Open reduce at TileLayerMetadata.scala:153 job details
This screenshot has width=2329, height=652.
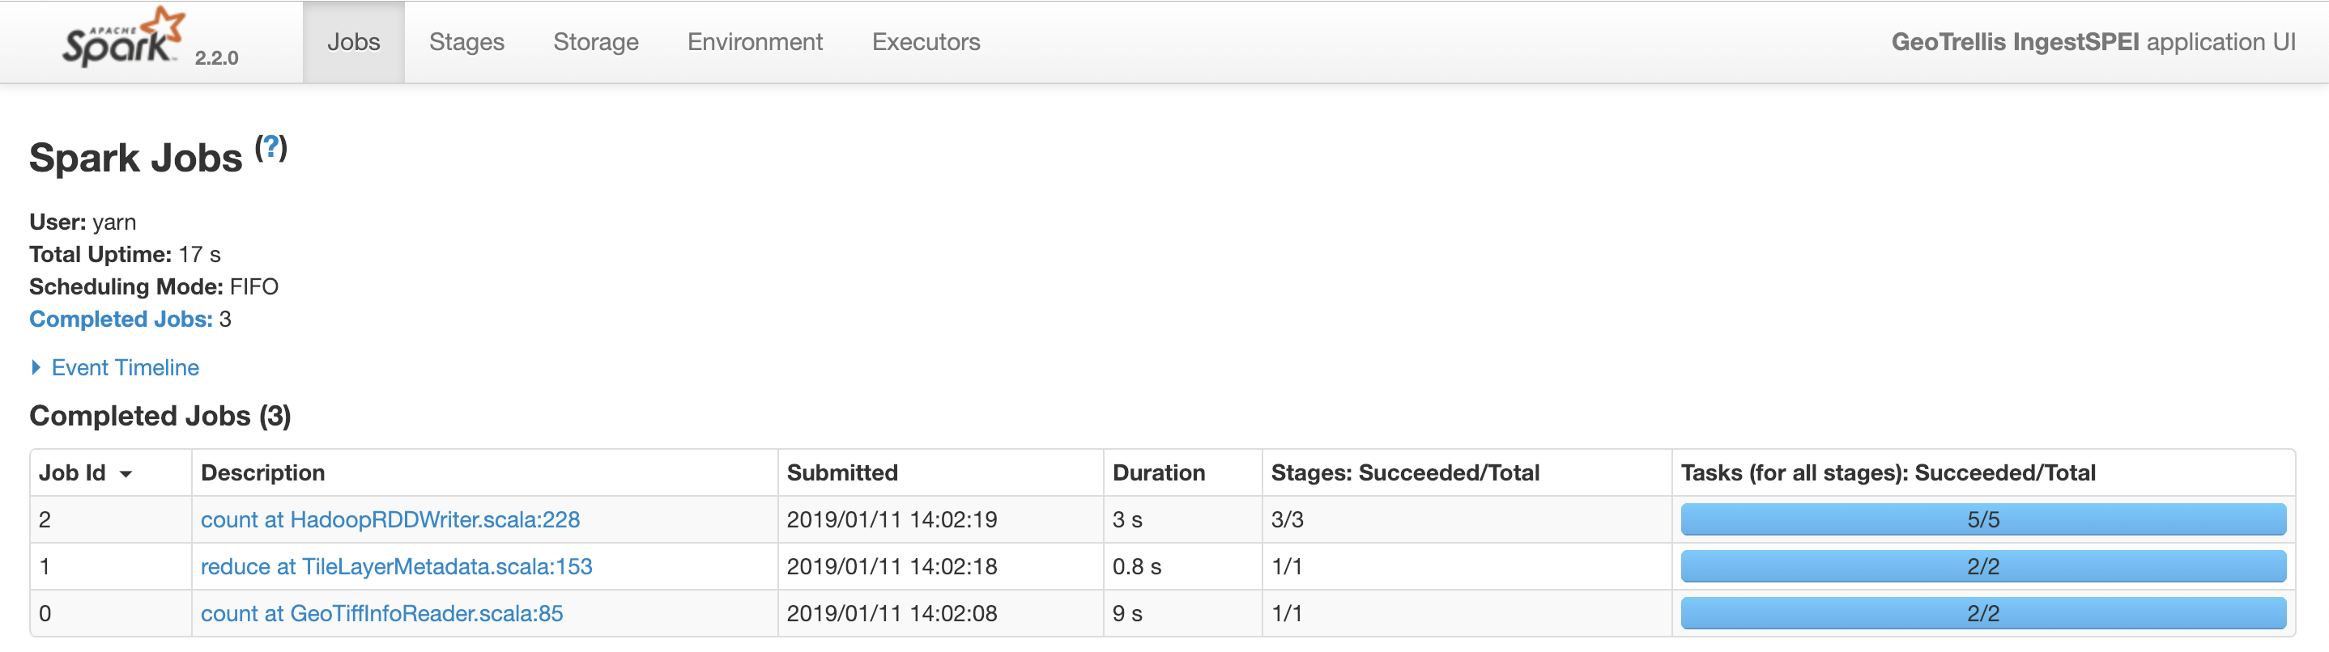point(397,566)
